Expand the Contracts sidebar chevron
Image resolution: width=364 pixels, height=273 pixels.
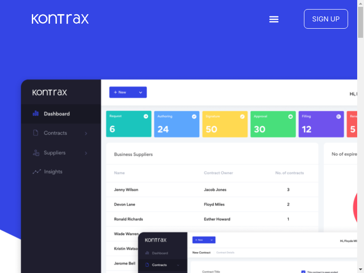click(86, 133)
